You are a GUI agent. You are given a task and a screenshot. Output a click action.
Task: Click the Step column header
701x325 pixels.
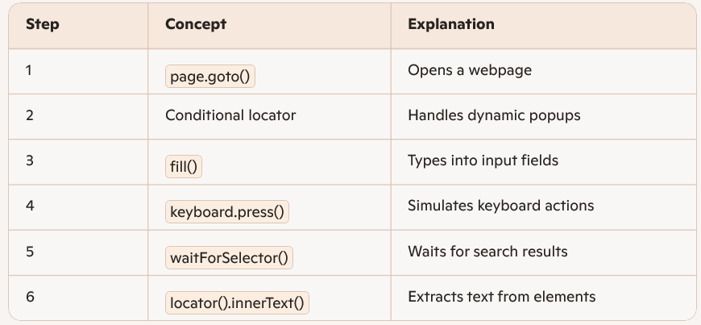point(42,24)
